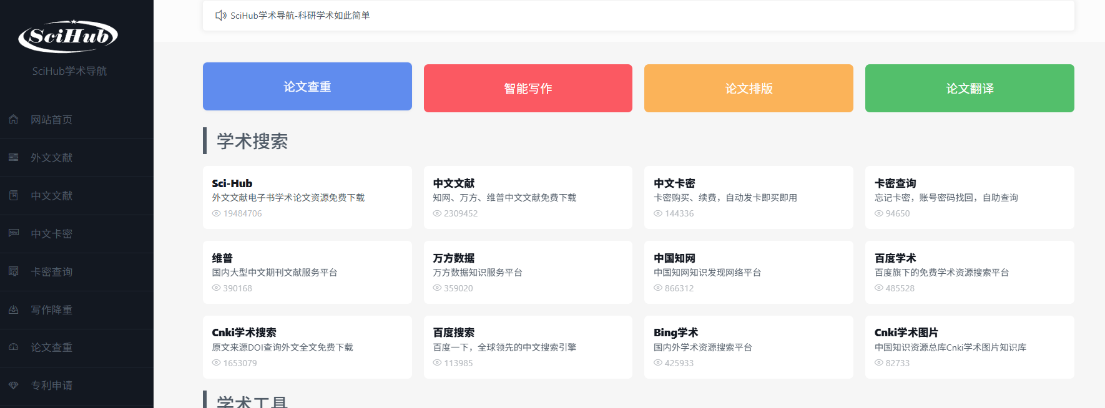Open the 中文卡密 card title
The height and width of the screenshot is (408, 1105).
coord(674,183)
